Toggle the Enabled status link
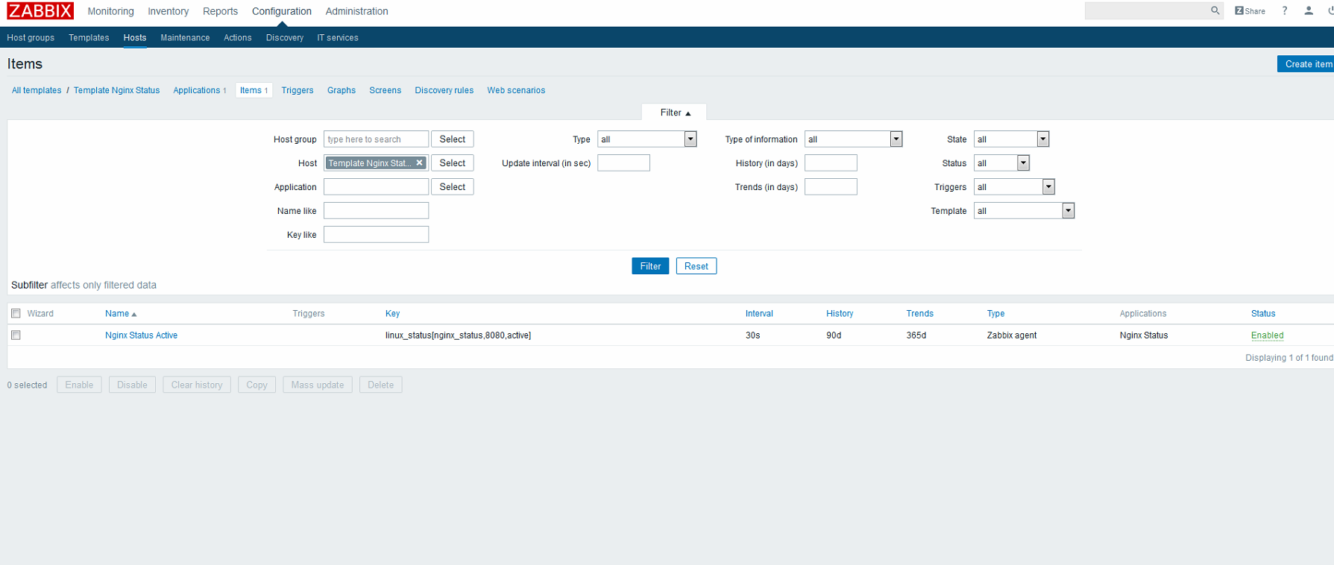Image resolution: width=1334 pixels, height=565 pixels. click(x=1267, y=335)
